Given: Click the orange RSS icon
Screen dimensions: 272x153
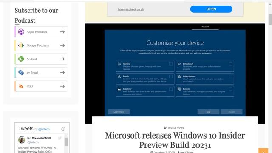Looking at the screenshot, I should point(21,86).
